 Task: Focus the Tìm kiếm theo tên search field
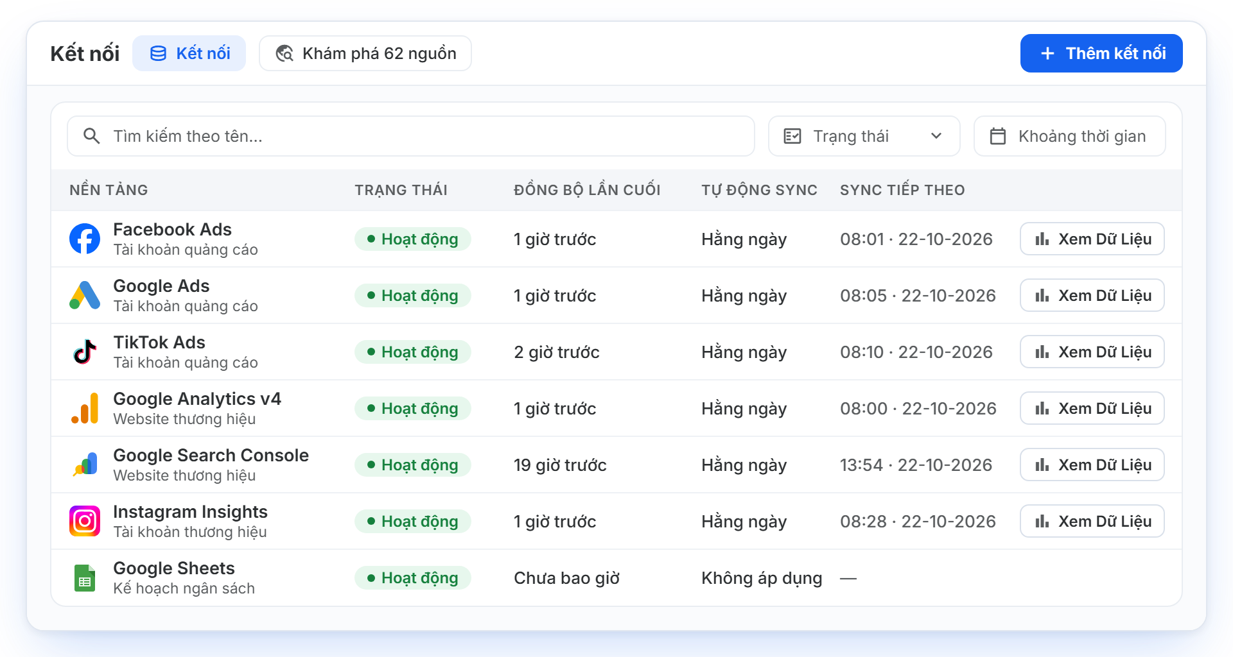tap(411, 136)
